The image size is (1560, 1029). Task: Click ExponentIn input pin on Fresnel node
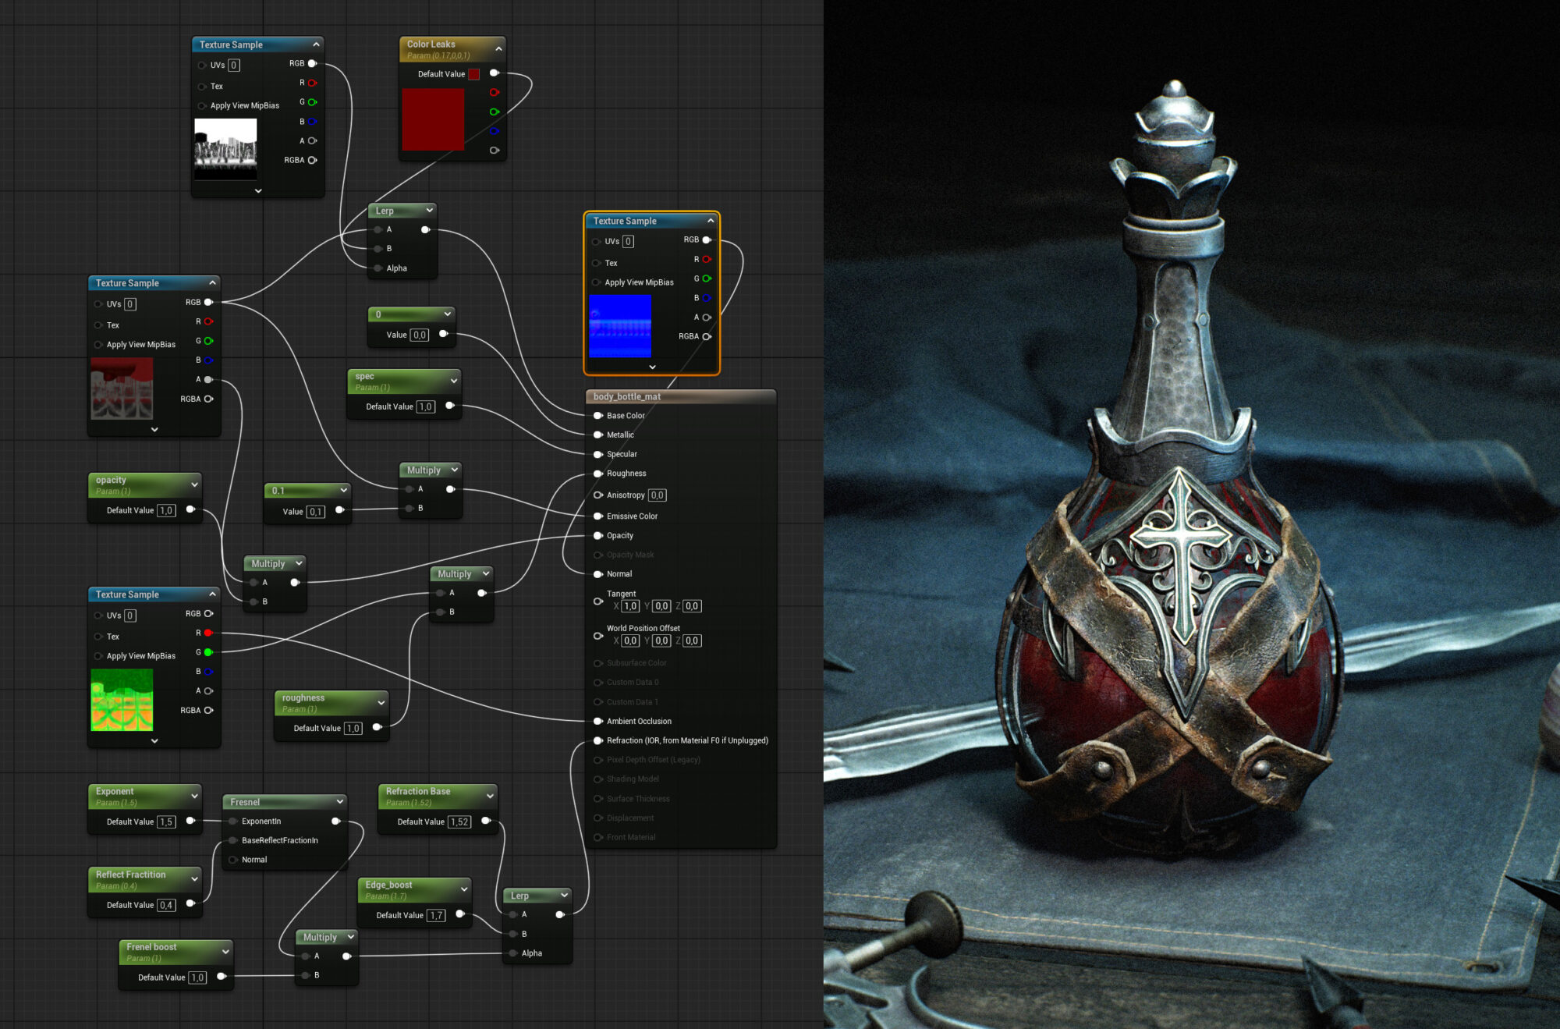point(232,821)
